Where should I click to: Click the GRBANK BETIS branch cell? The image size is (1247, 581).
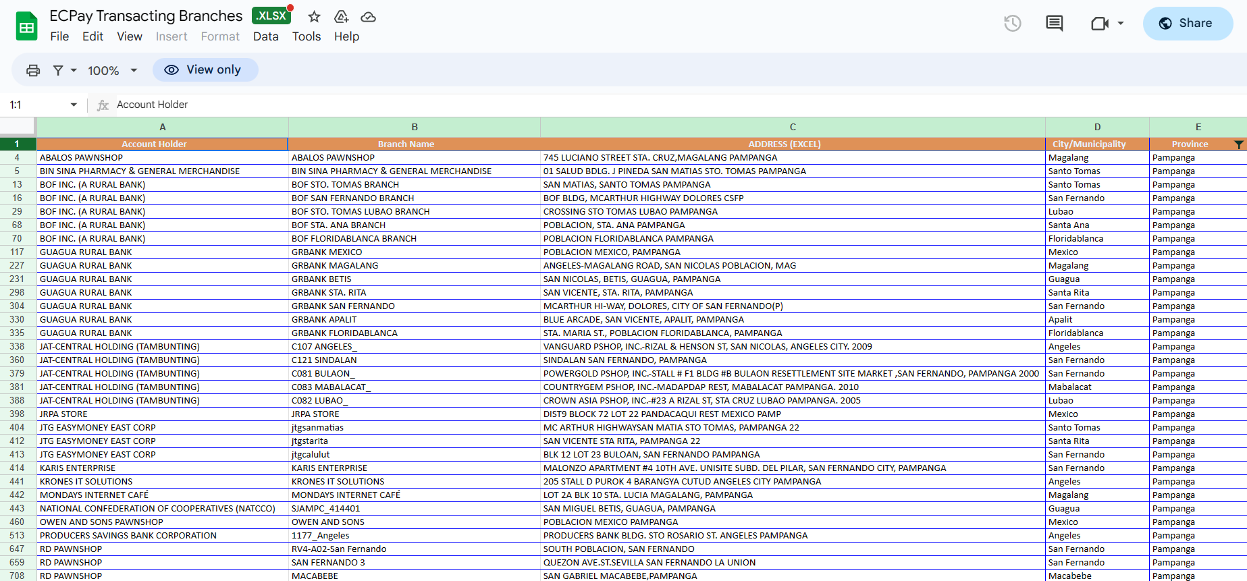(x=415, y=279)
